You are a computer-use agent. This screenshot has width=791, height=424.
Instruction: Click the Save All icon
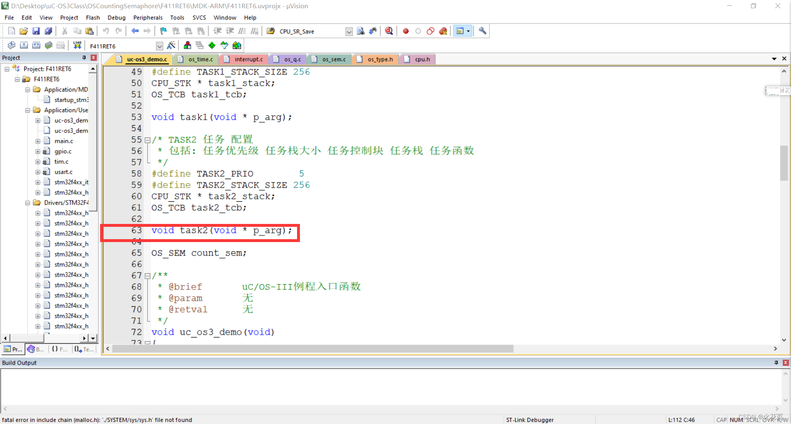[48, 31]
